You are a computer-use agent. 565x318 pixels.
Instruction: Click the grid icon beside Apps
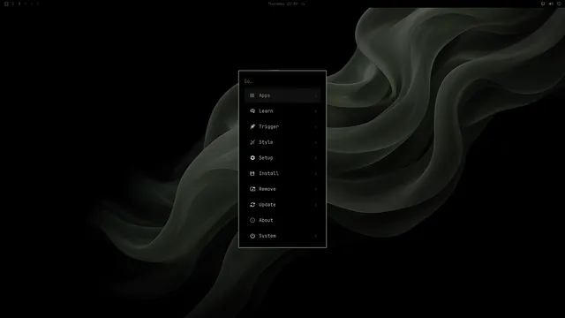[252, 95]
